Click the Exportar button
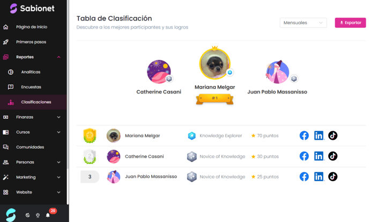The width and height of the screenshot is (369, 222). click(x=350, y=23)
